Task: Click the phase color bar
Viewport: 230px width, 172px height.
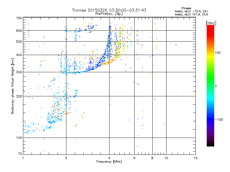Action: (210, 85)
